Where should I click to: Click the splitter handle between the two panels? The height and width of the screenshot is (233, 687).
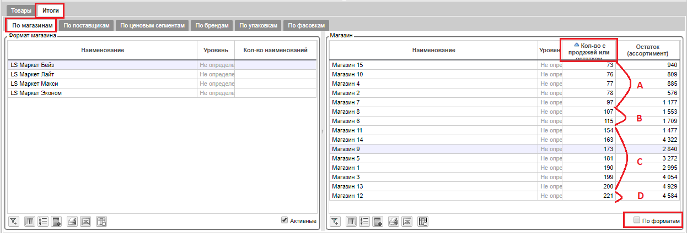tap(323, 131)
